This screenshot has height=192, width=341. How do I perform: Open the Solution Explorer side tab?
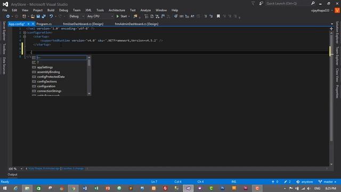coord(337,32)
